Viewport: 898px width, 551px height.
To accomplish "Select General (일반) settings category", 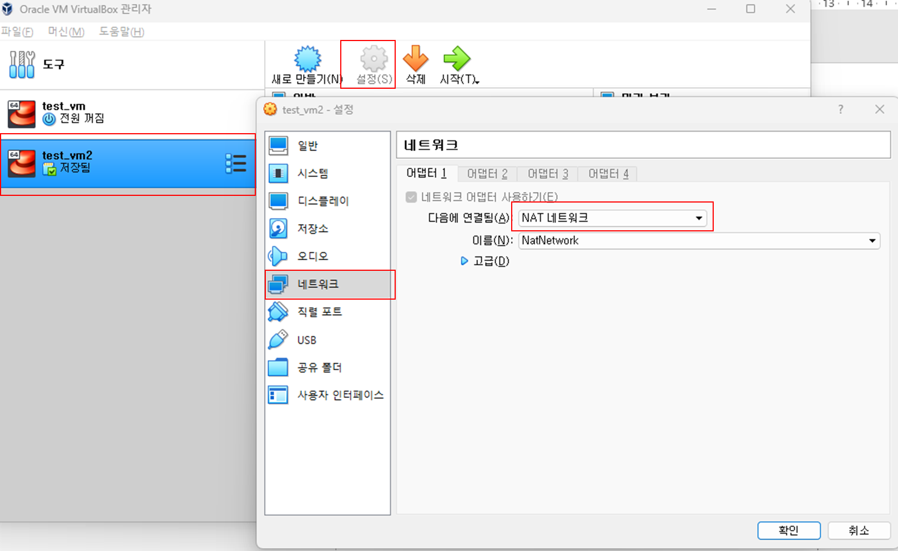I will coord(327,145).
